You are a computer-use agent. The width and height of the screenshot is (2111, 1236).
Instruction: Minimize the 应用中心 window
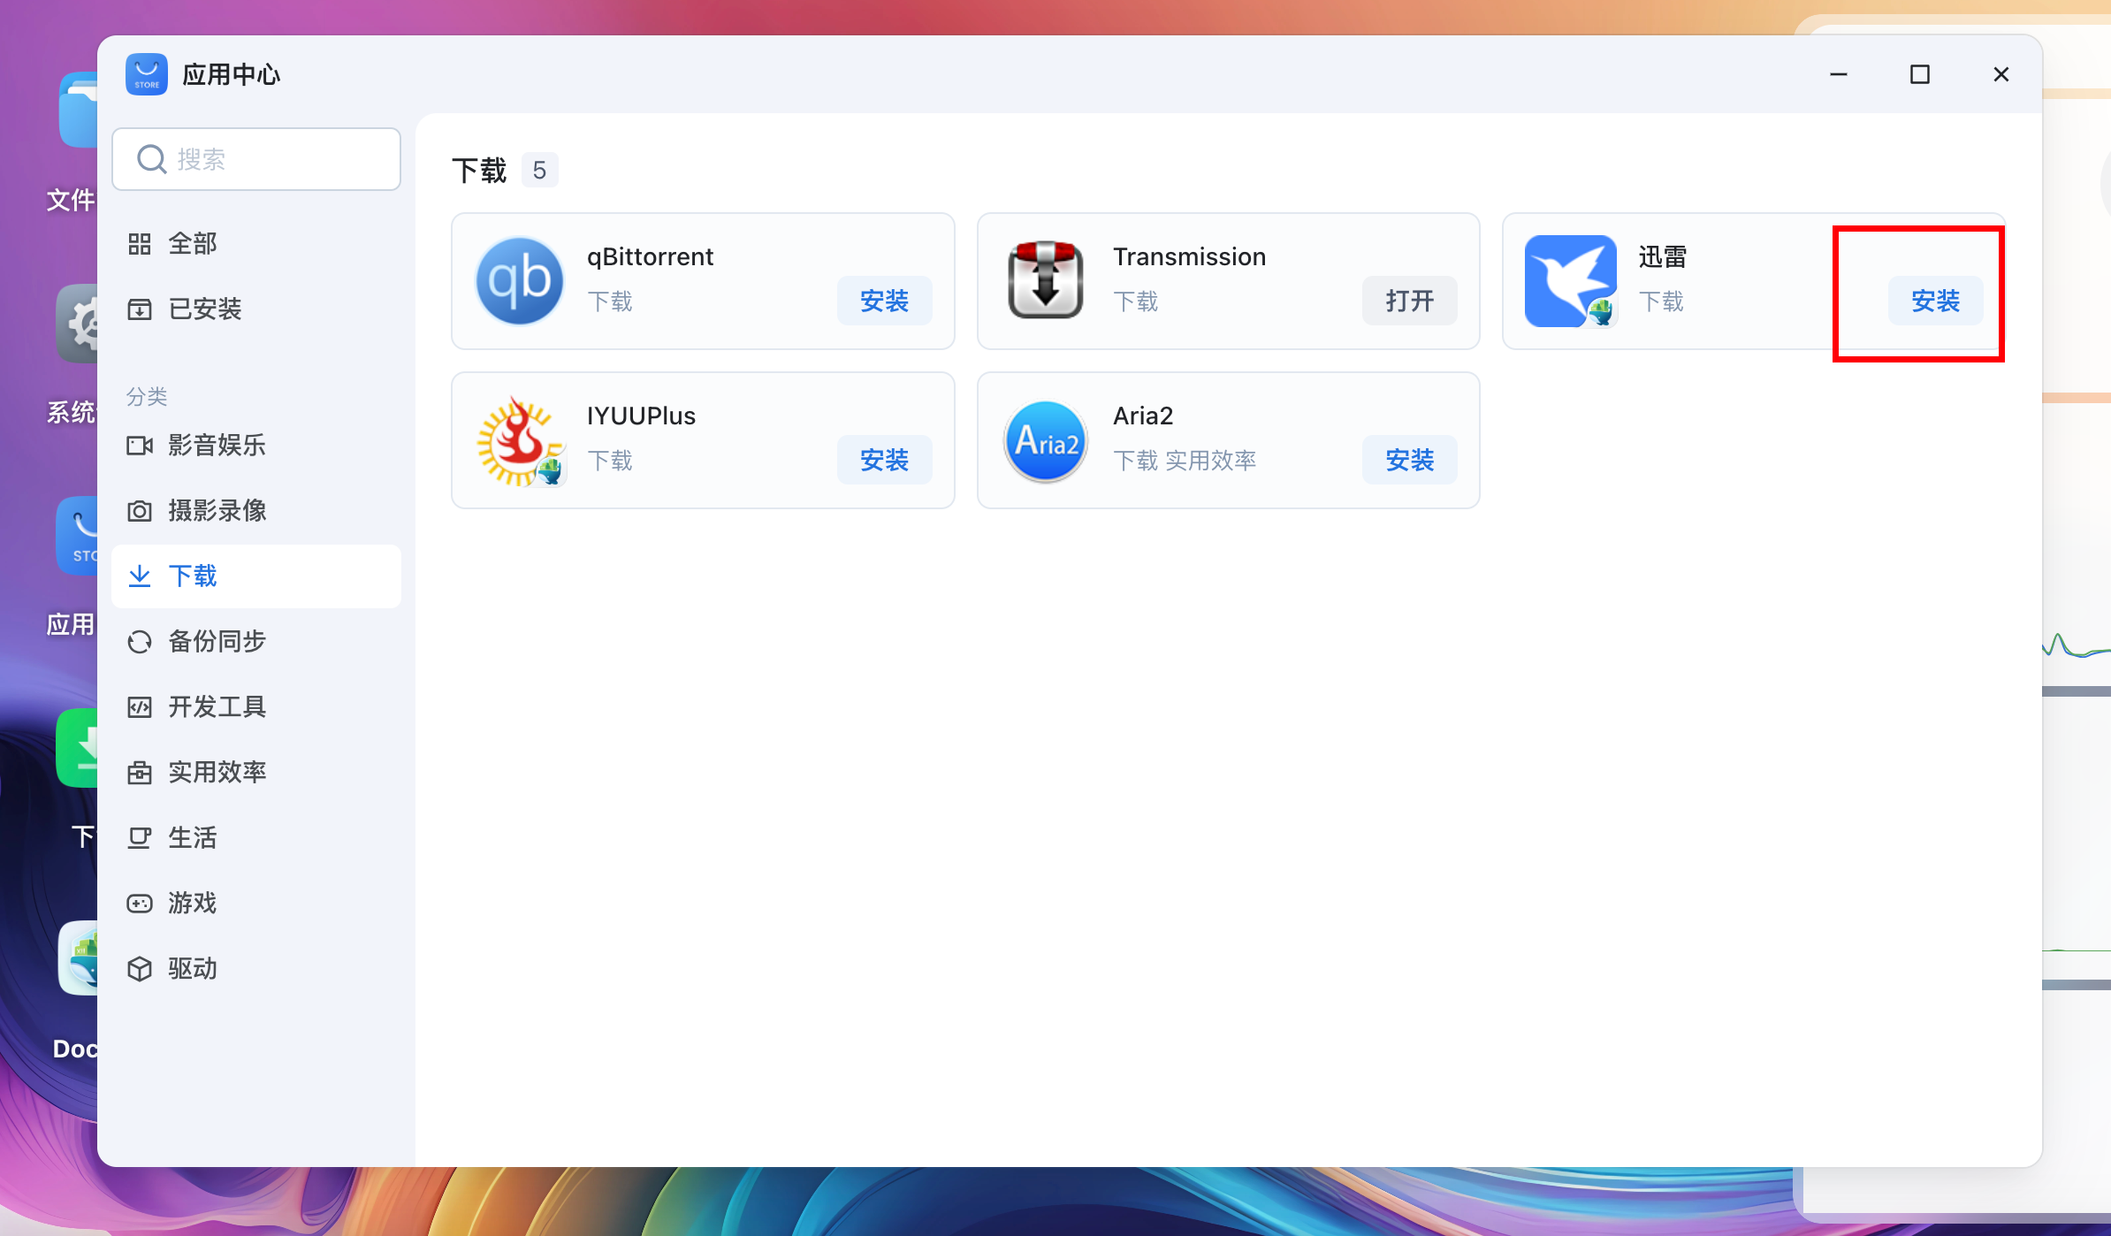[1839, 74]
